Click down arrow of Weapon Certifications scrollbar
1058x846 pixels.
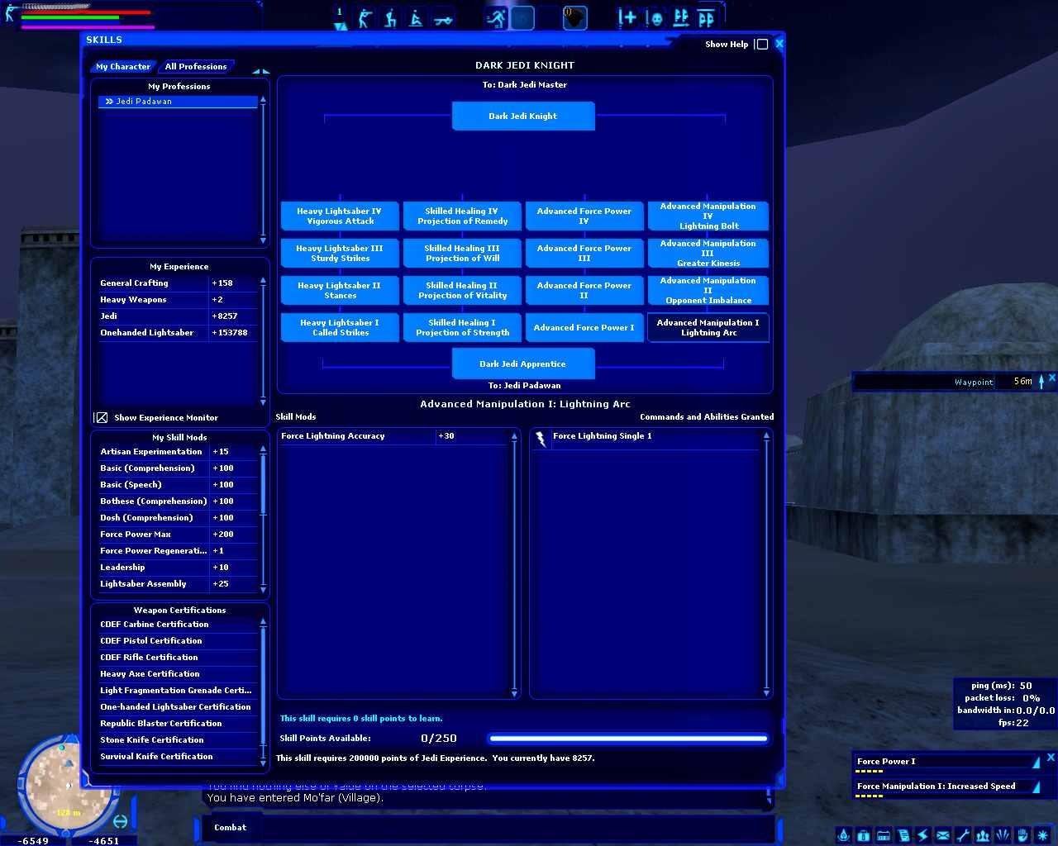click(263, 763)
